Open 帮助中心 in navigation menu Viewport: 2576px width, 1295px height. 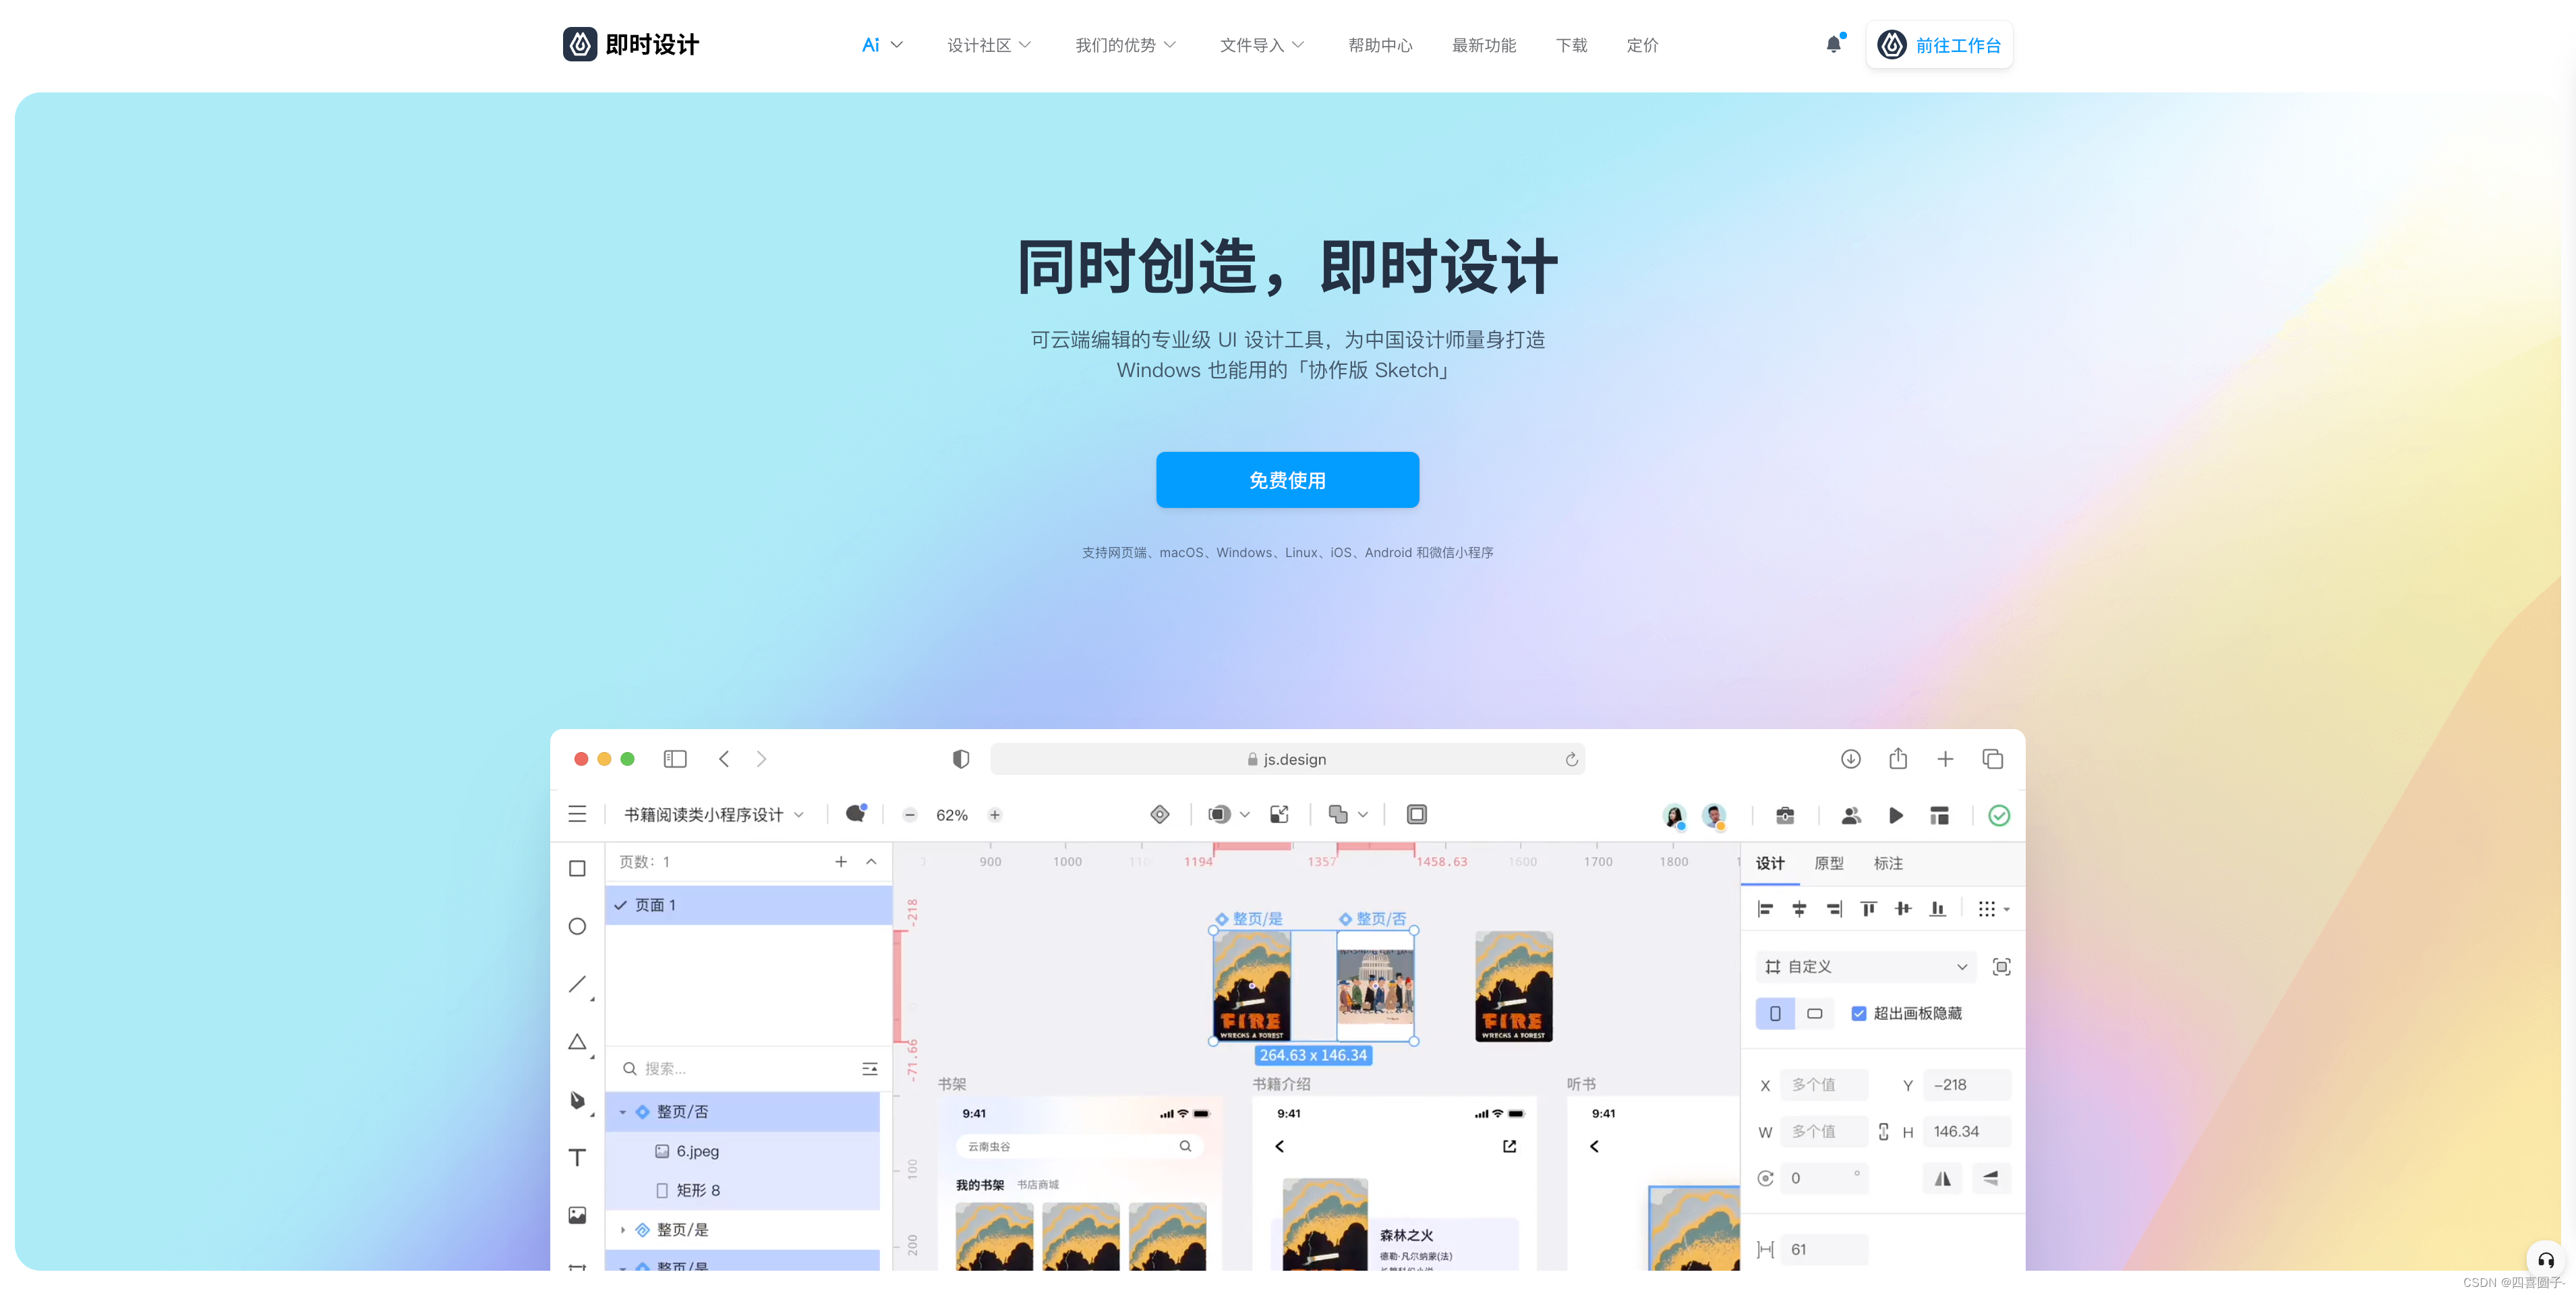[1380, 45]
